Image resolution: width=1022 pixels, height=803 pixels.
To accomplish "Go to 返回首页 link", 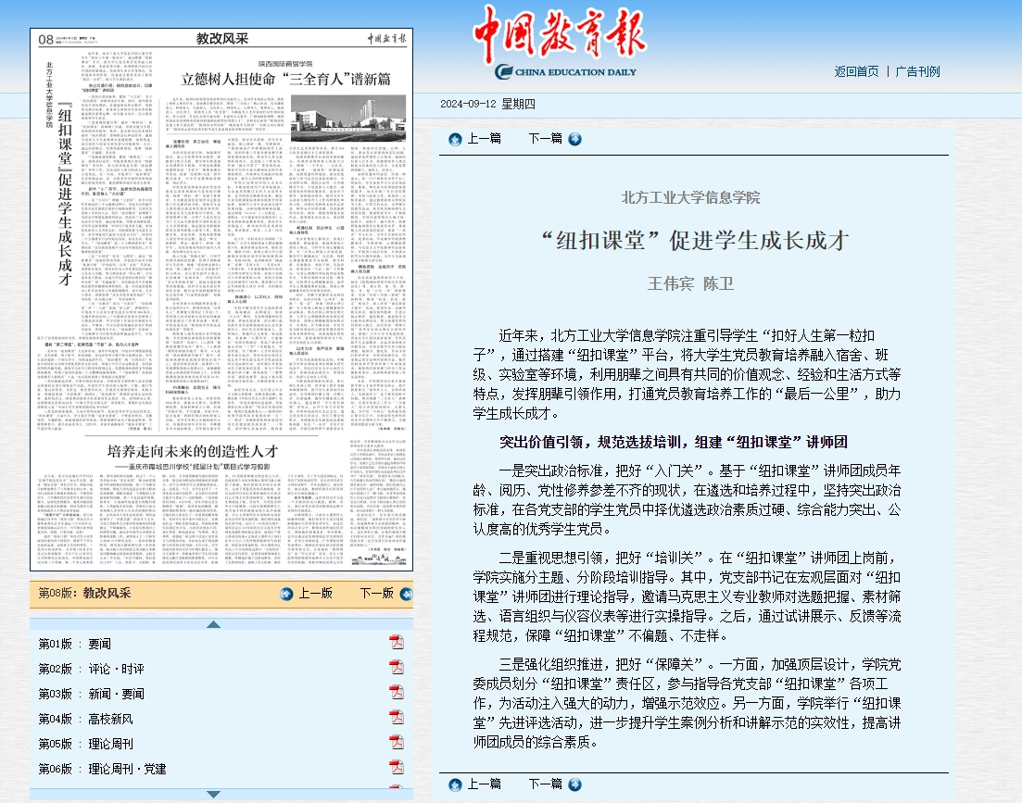I will tap(856, 71).
